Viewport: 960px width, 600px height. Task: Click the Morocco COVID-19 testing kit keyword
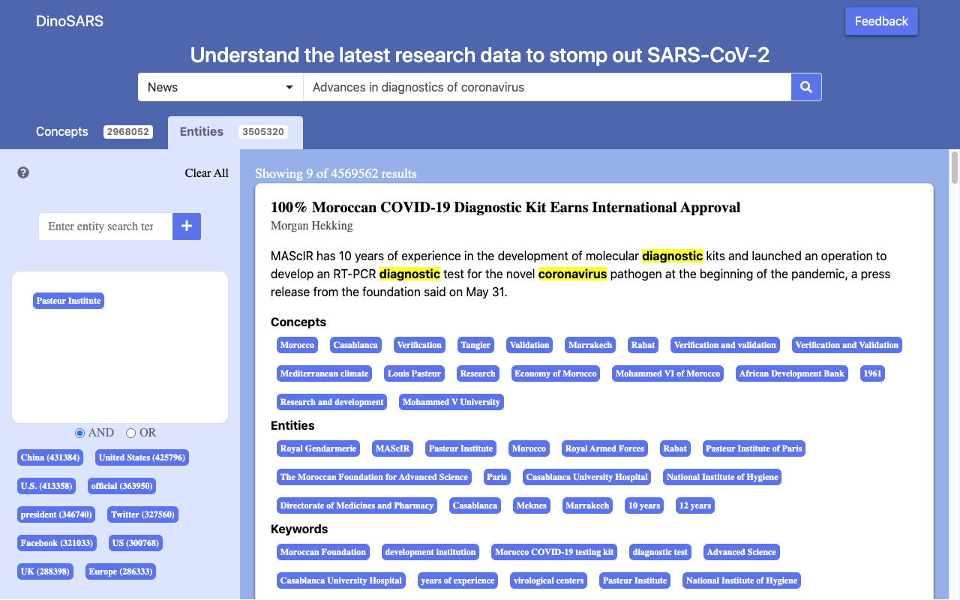554,552
